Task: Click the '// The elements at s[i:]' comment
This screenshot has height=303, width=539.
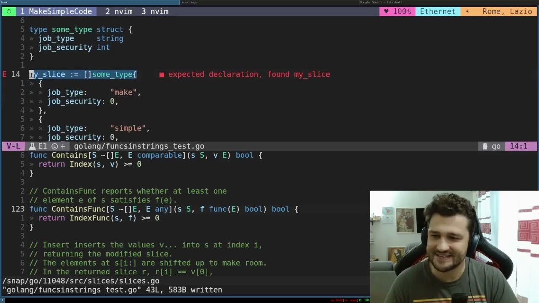Action: [148, 263]
